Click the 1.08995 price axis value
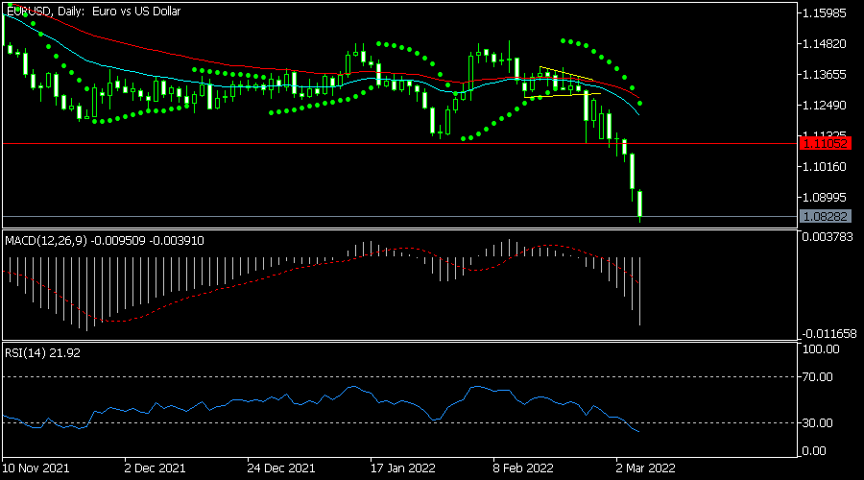This screenshot has width=864, height=480. coord(824,198)
